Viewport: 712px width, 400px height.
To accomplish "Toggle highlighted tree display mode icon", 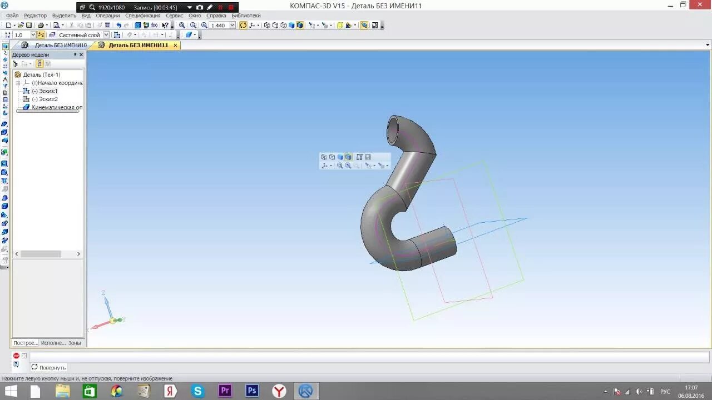I will tap(39, 64).
